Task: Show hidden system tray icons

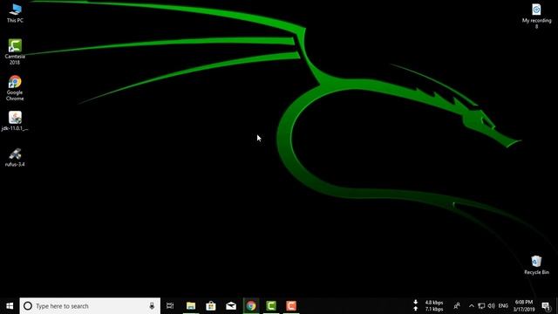Action: click(x=472, y=306)
